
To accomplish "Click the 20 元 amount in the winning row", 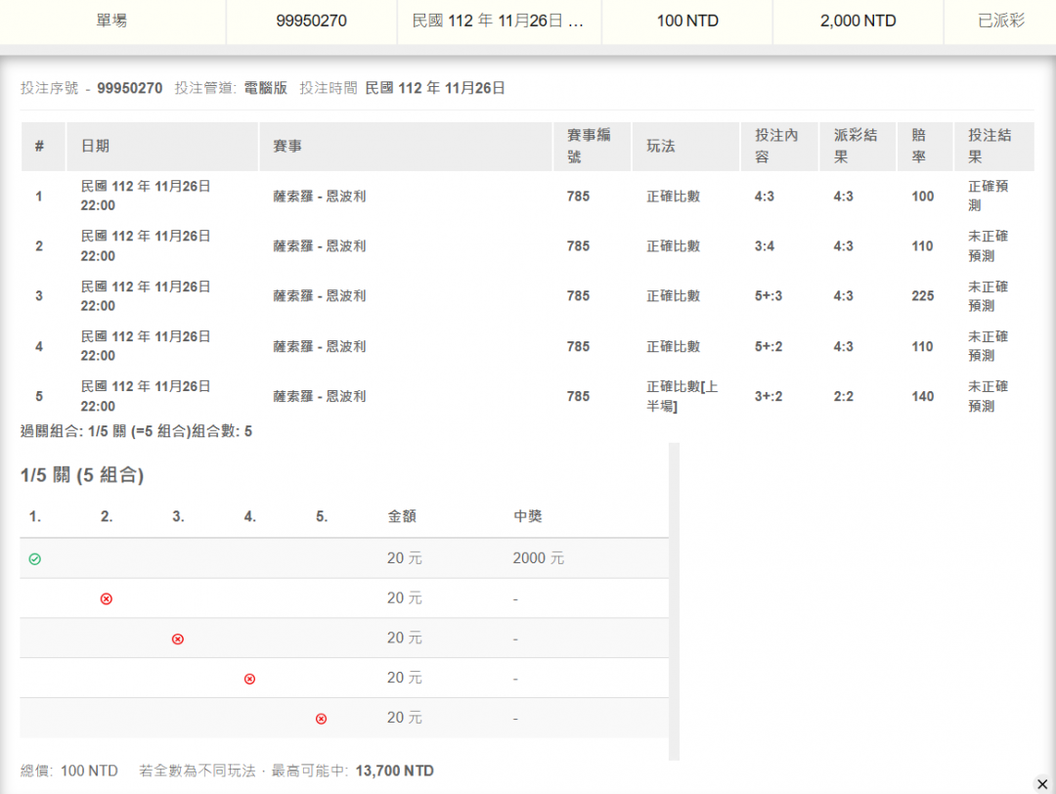I will [404, 558].
